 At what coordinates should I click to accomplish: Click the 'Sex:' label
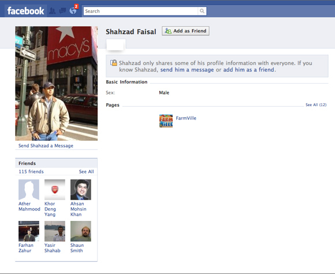pyautogui.click(x=110, y=93)
